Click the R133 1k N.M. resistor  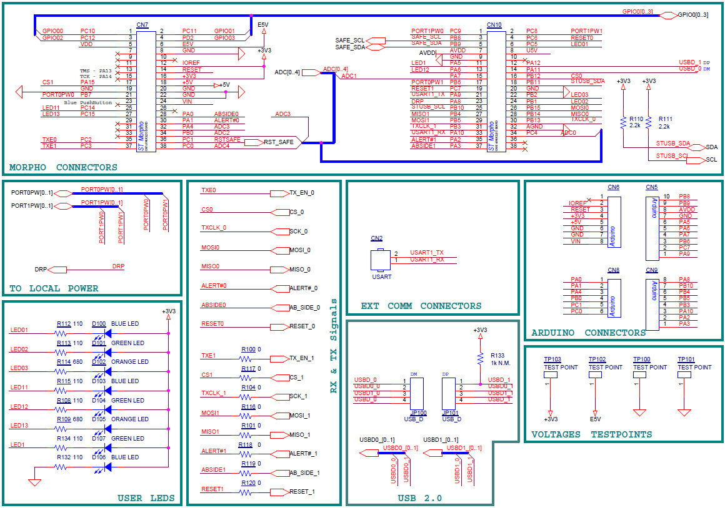click(480, 359)
